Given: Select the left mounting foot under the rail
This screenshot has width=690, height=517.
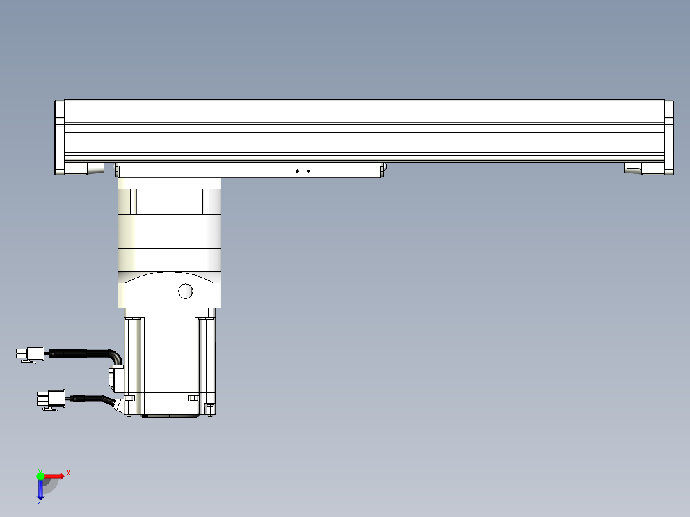Looking at the screenshot, I should (80, 169).
